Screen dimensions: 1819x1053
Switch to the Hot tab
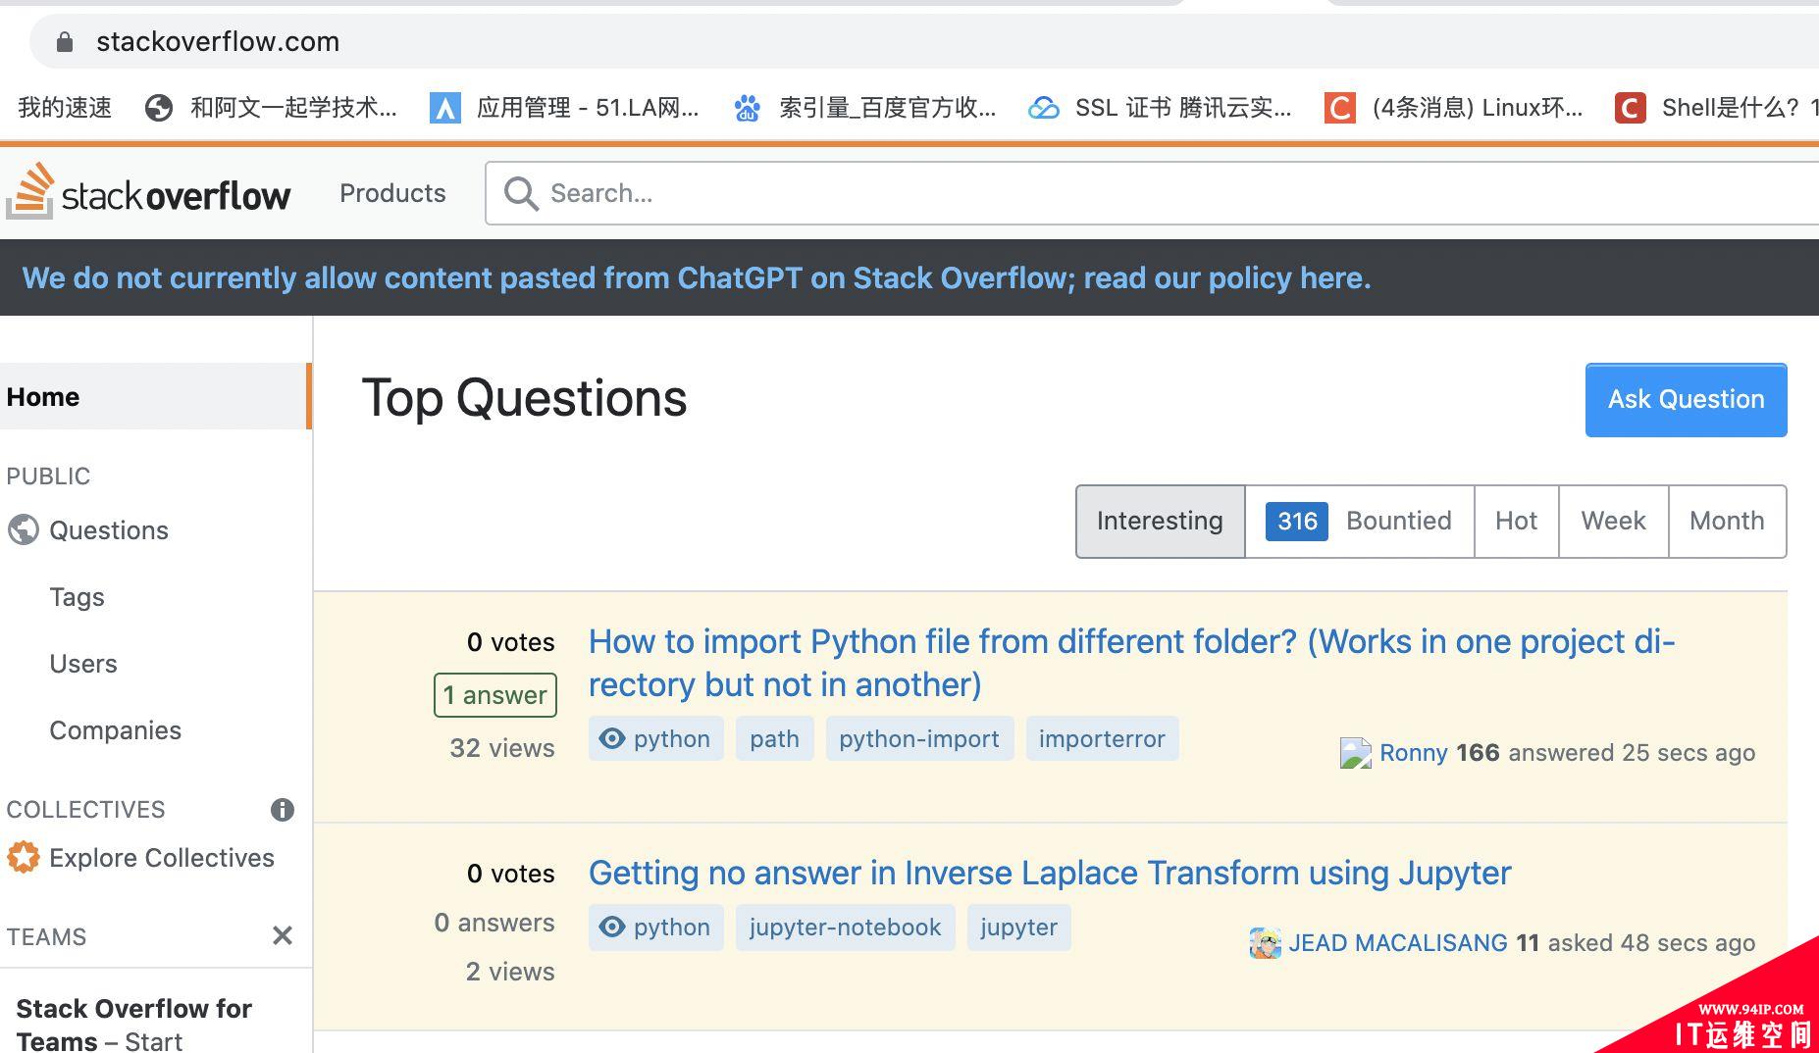[1516, 522]
